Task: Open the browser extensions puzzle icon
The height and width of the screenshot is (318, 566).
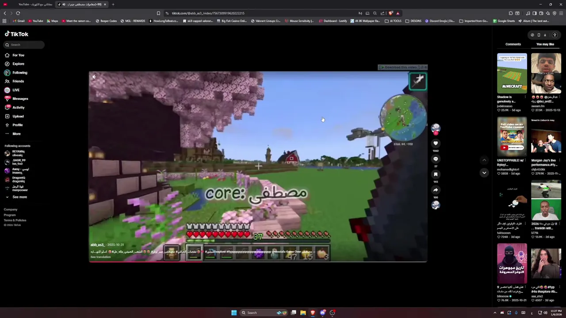Action: pos(511,13)
